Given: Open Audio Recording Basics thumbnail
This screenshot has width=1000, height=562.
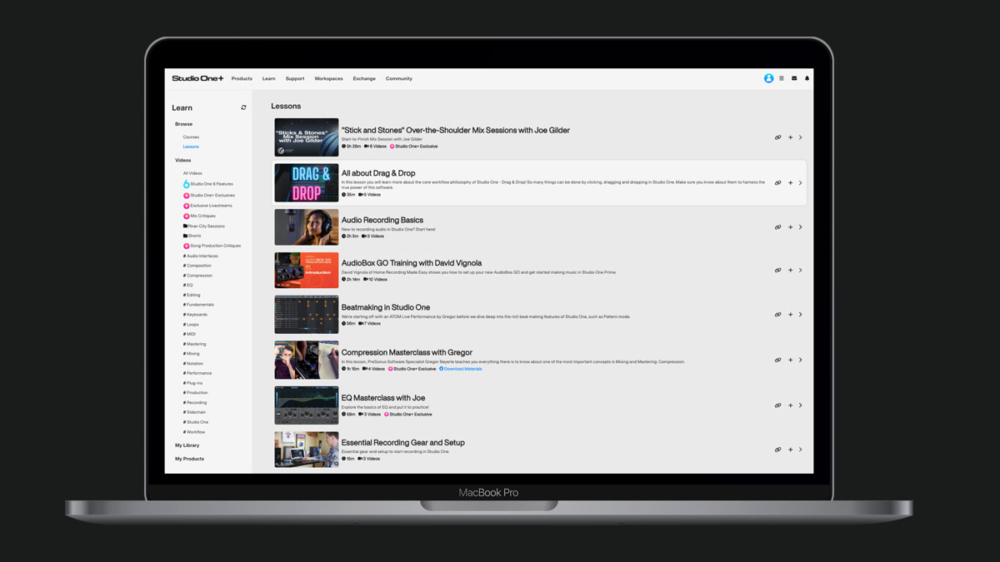Looking at the screenshot, I should point(307,227).
